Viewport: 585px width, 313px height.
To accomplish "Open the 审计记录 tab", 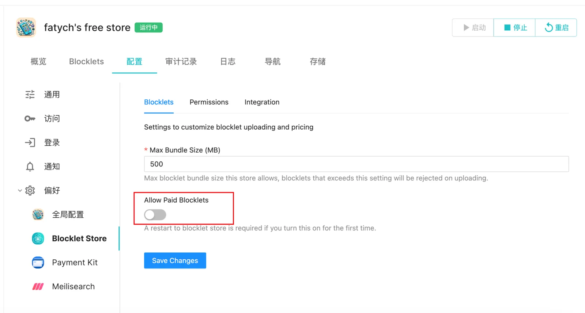I will (181, 61).
